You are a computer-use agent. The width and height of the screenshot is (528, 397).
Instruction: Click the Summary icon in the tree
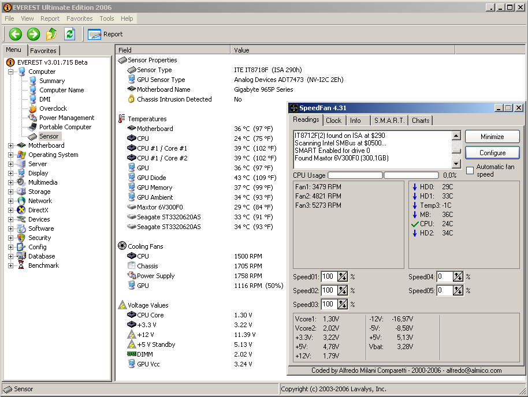coord(33,81)
